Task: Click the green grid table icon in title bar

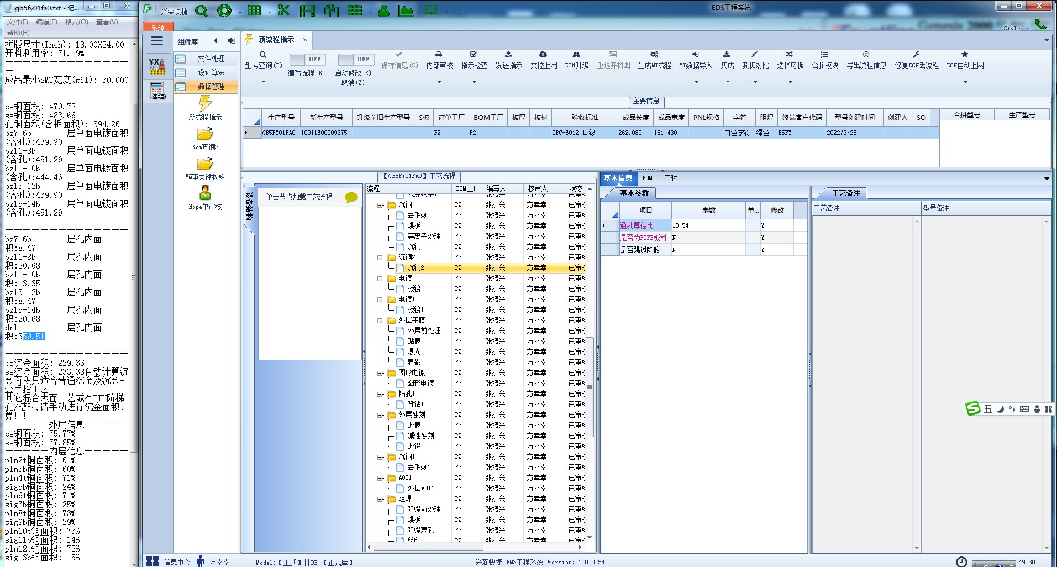Action: [254, 11]
